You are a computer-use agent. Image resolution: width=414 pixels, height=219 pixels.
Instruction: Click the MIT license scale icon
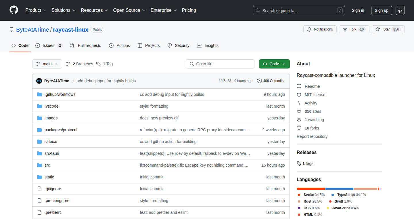(x=299, y=95)
